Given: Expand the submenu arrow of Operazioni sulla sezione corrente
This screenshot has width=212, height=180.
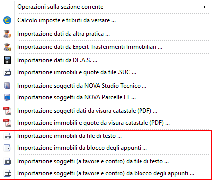Looking at the screenshot, I should coord(205,7).
